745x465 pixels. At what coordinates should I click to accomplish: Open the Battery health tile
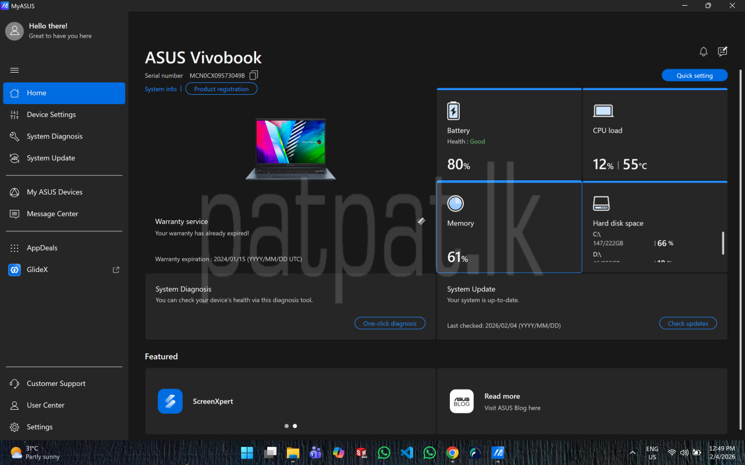click(509, 135)
